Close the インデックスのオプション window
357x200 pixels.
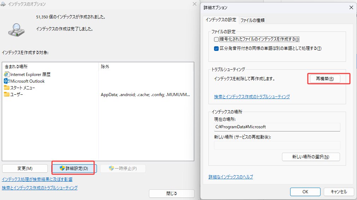click(195, 4)
